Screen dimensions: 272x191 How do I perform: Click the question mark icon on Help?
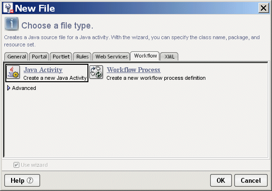tap(30, 180)
